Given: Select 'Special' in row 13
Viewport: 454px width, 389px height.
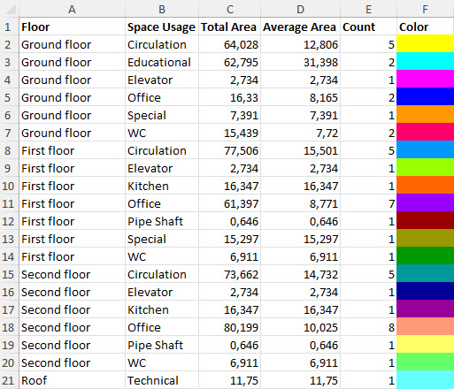Looking at the screenshot, I should 162,239.
